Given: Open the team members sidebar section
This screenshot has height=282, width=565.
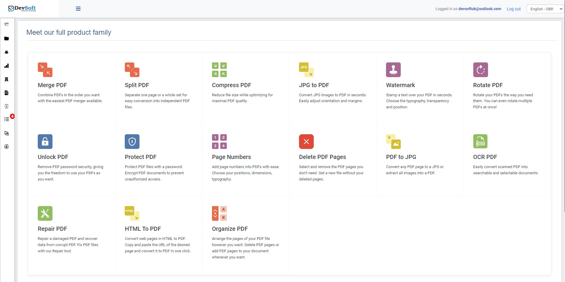Looking at the screenshot, I should click(x=6, y=52).
